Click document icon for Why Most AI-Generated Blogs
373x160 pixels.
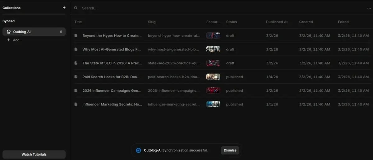pos(76,49)
